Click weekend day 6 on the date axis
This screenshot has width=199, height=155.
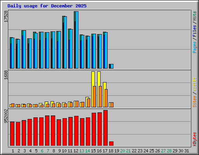42,151
